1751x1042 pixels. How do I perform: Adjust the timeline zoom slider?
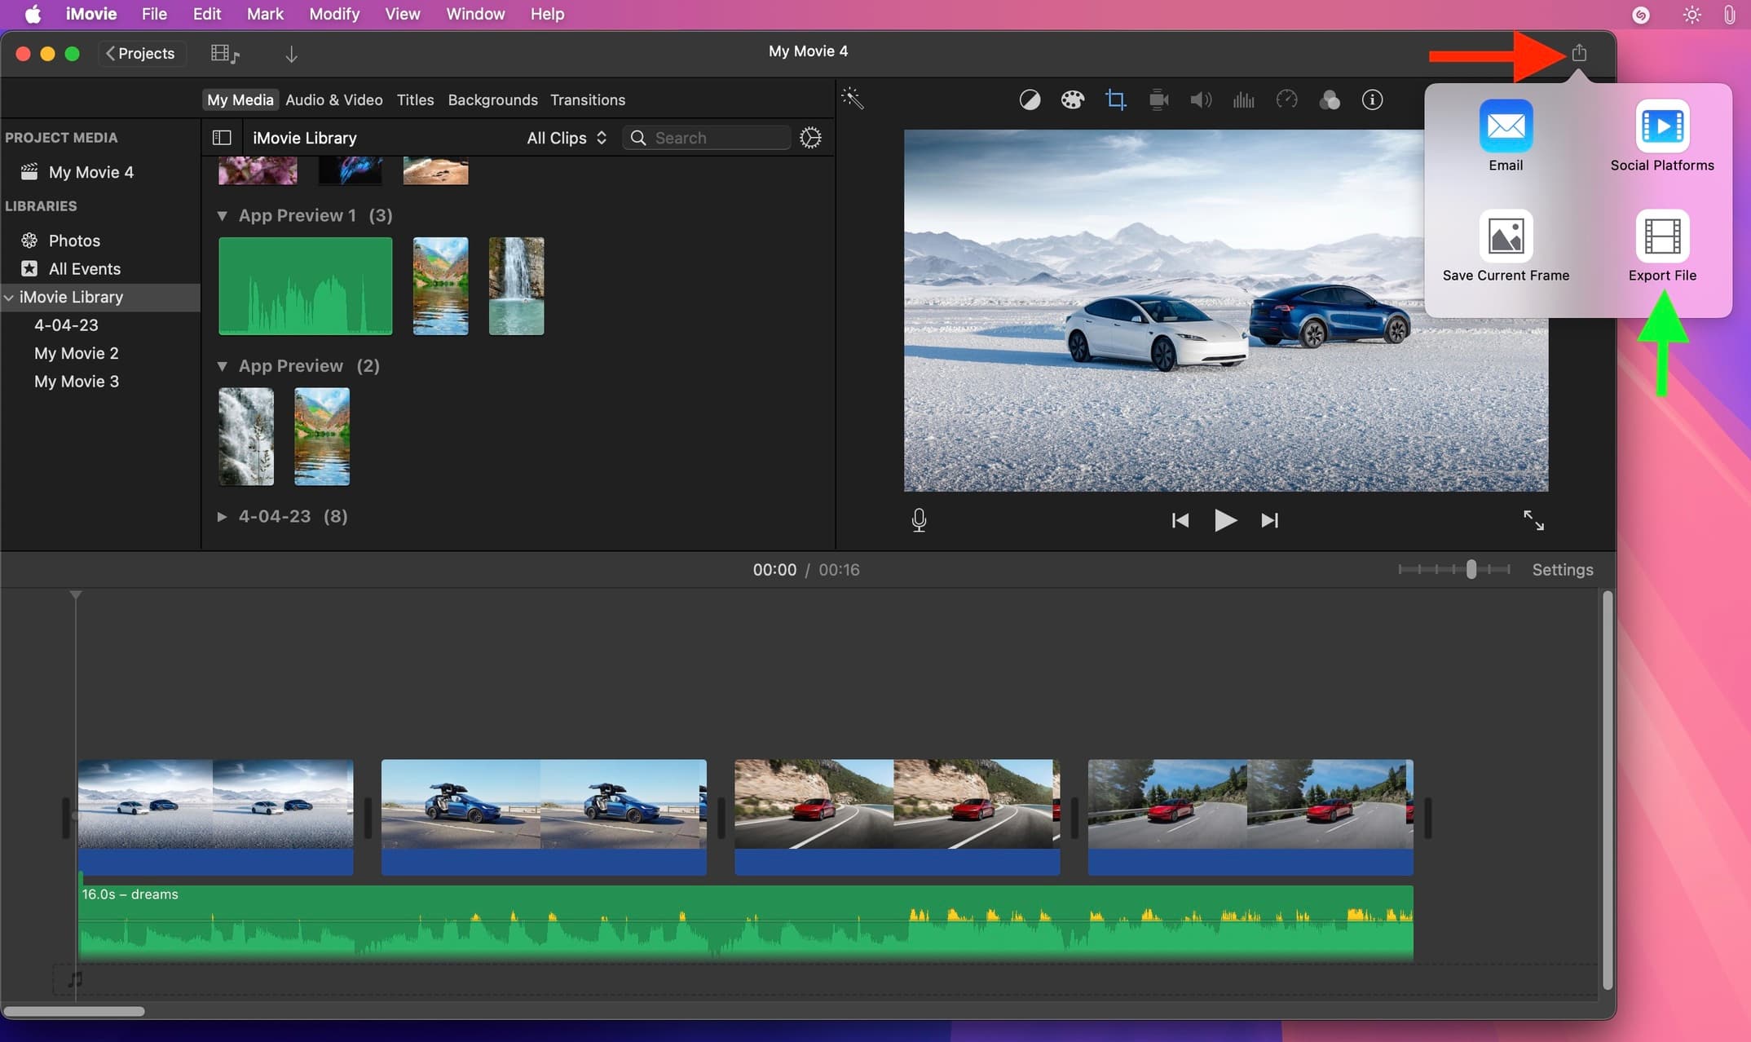pyautogui.click(x=1470, y=569)
